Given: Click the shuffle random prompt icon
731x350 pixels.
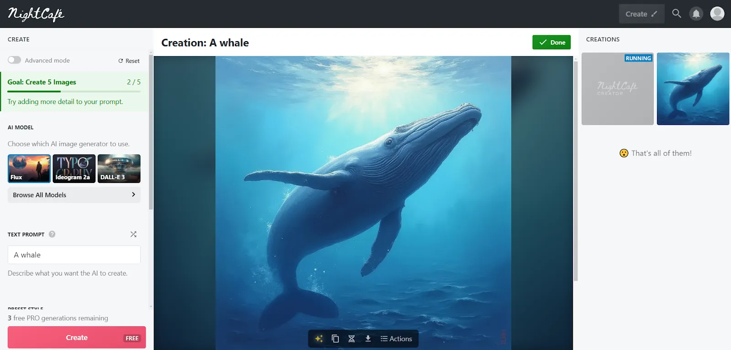Looking at the screenshot, I should pos(133,234).
